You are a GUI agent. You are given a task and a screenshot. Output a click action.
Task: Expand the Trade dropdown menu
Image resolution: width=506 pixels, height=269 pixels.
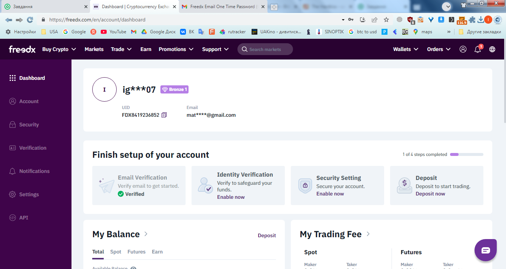click(121, 49)
